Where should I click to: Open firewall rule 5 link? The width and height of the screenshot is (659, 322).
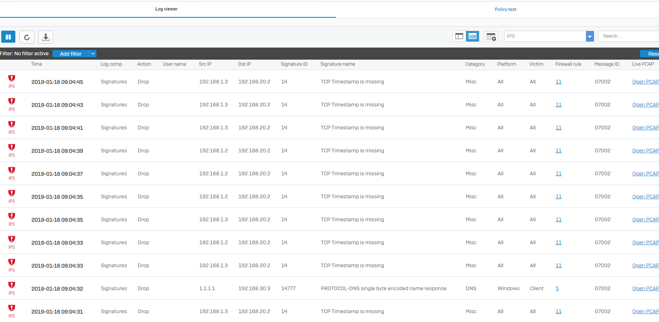(557, 289)
